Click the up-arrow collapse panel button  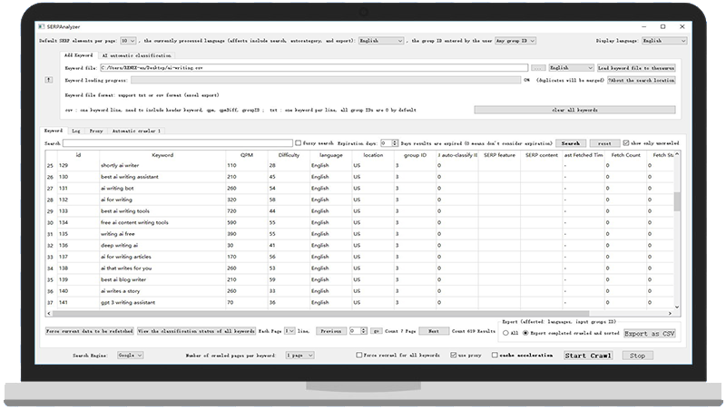49,80
